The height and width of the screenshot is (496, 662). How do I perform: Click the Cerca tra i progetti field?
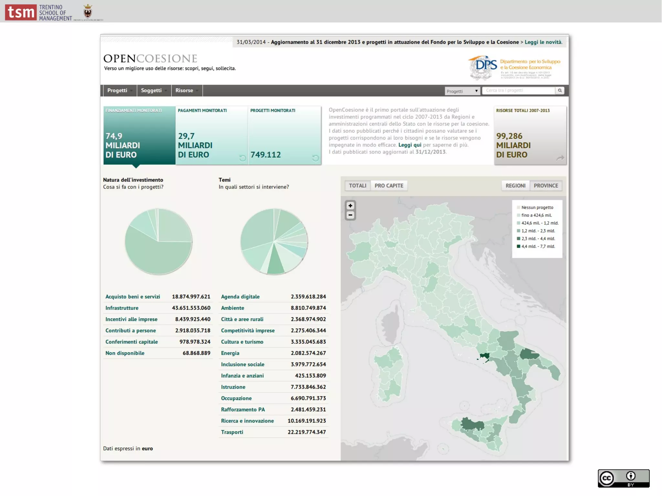point(518,90)
